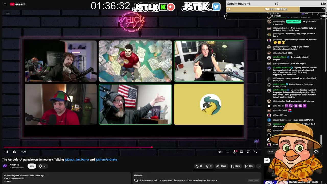This screenshot has width=327, height=184.
Task: Like the video with thumbs up
Action: click(x=199, y=166)
